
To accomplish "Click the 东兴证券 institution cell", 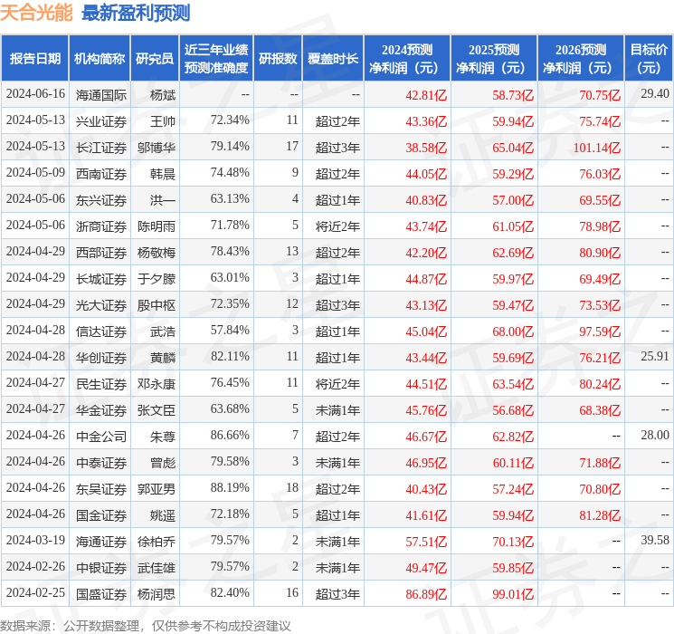I will [101, 200].
